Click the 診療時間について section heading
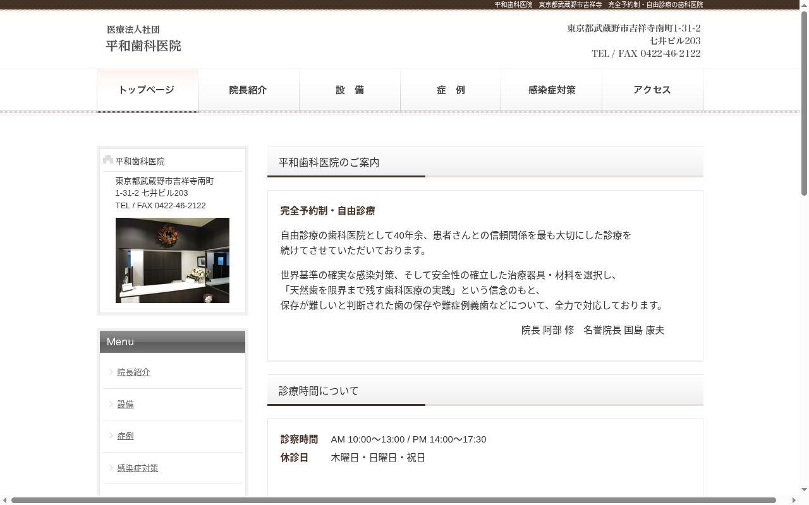 [x=485, y=391]
